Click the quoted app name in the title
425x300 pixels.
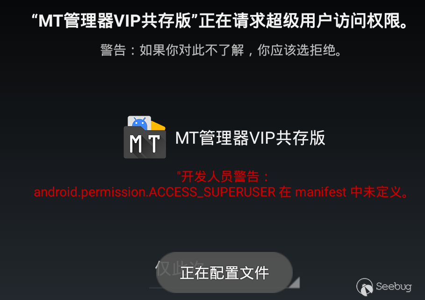(115, 21)
